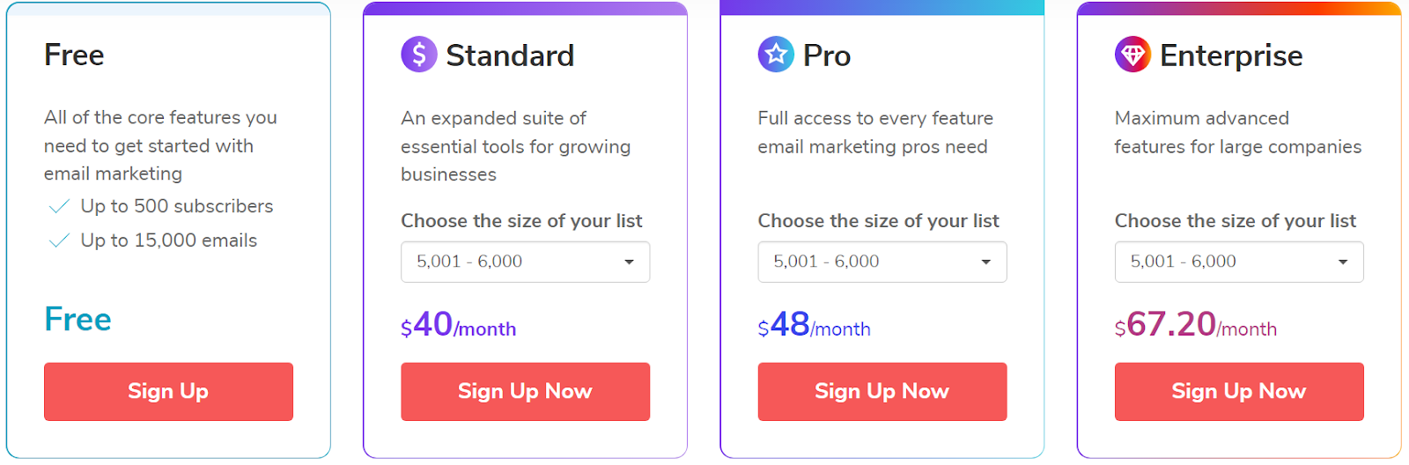Image resolution: width=1409 pixels, height=465 pixels.
Task: Click the $48/month Pro price
Action: pyautogui.click(x=814, y=325)
